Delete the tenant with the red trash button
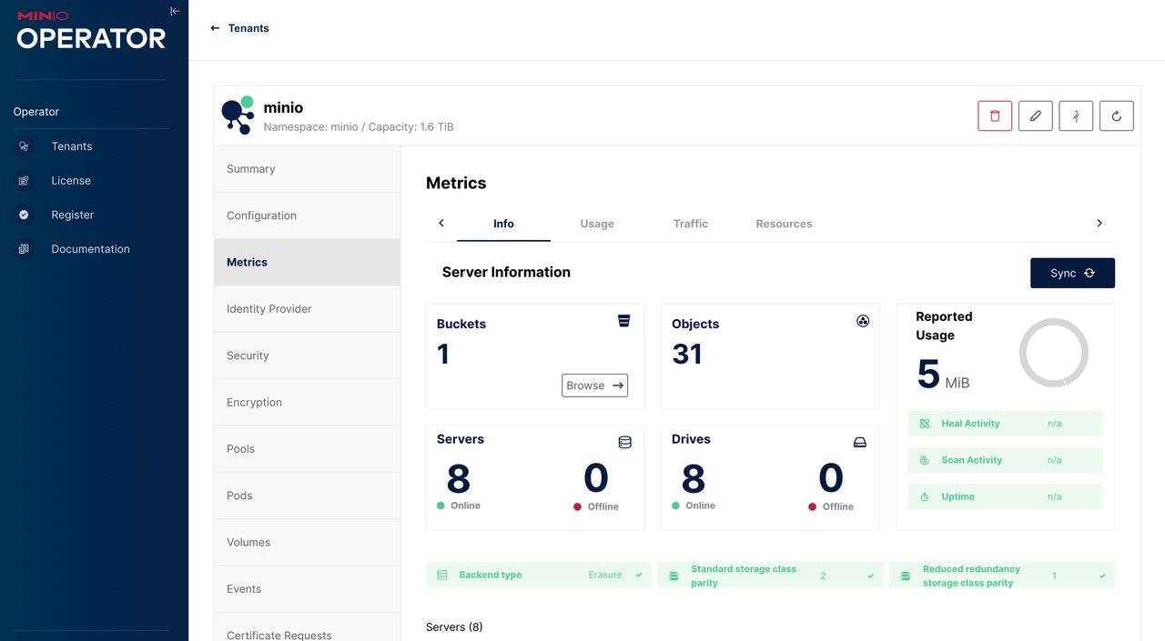 click(x=995, y=115)
